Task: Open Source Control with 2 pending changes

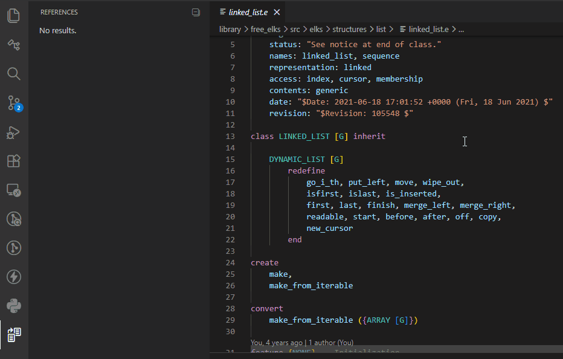Action: [x=14, y=103]
